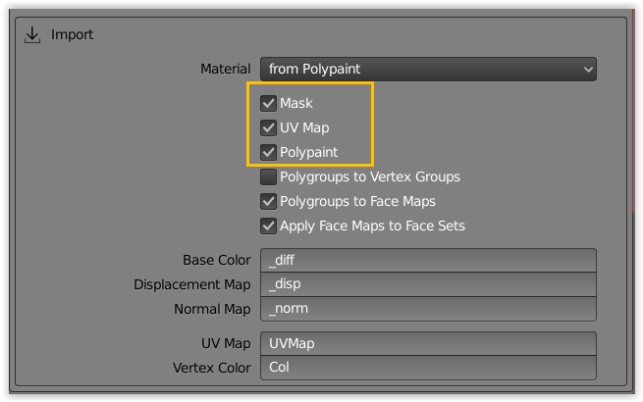Click the Displacement Map label

(191, 284)
